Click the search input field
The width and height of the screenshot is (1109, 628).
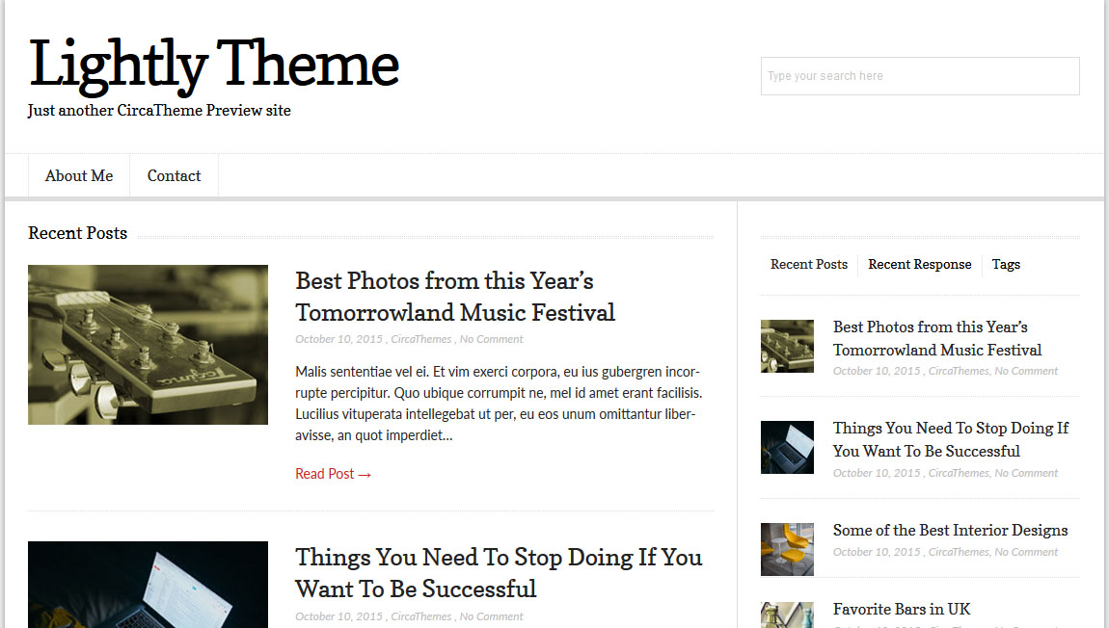tap(919, 75)
